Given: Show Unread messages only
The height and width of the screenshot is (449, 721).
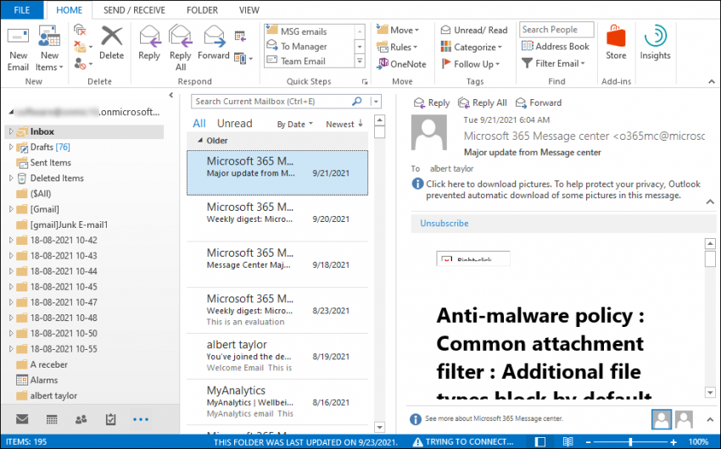Looking at the screenshot, I should tap(234, 124).
